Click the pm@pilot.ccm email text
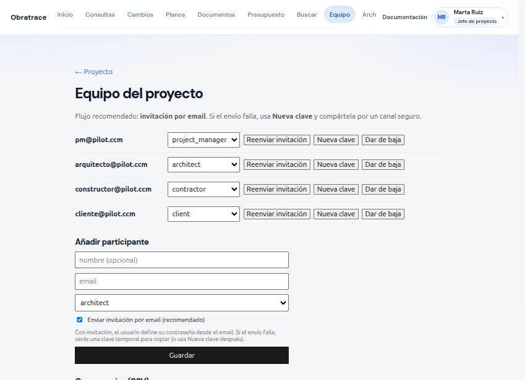This screenshot has width=525, height=380. pos(99,140)
